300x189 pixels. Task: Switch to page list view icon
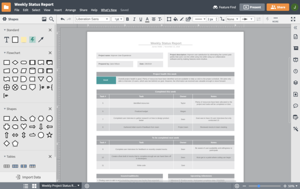coord(25,186)
